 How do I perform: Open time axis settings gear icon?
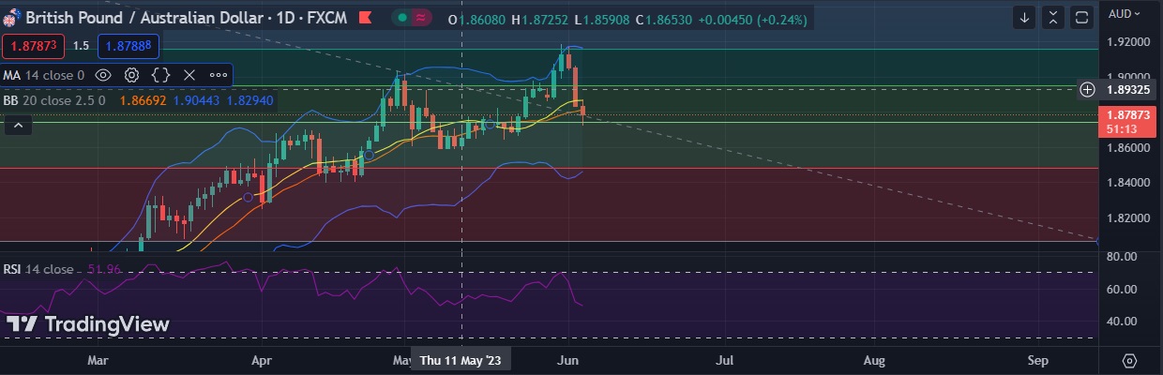tap(1129, 360)
